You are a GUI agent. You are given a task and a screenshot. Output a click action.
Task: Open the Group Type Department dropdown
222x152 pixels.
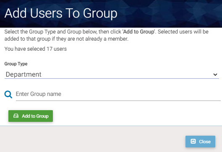(x=112, y=75)
